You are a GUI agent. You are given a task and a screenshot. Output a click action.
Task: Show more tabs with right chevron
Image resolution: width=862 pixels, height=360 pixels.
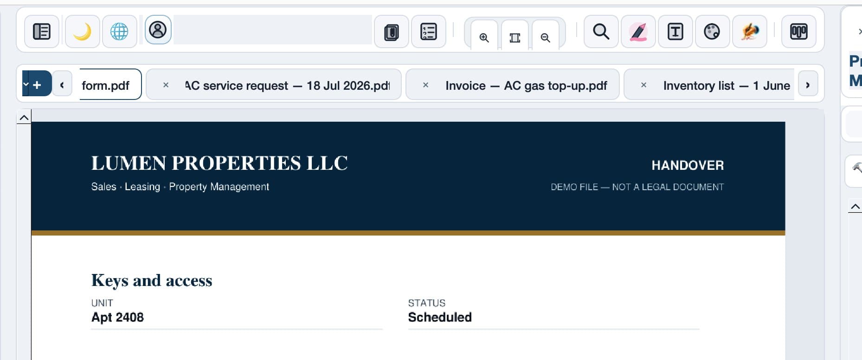(x=808, y=85)
